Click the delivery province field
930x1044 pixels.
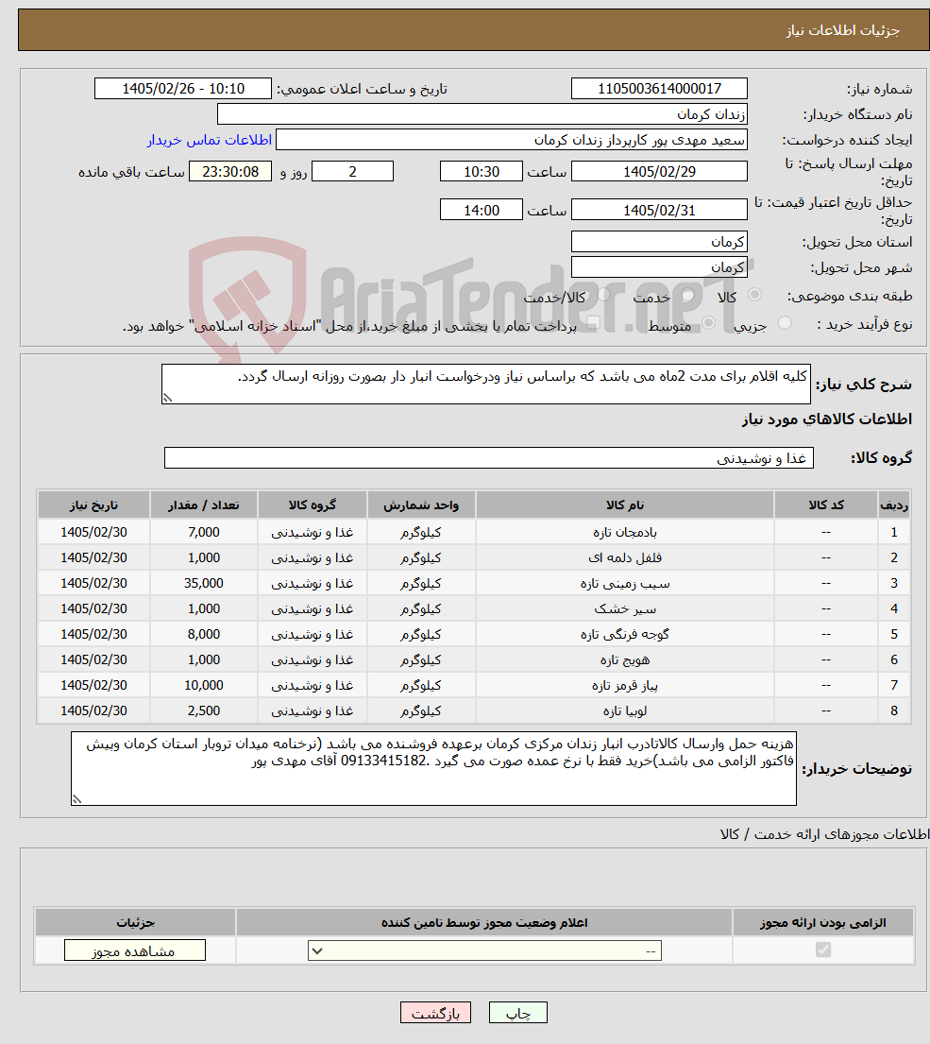[x=659, y=242]
